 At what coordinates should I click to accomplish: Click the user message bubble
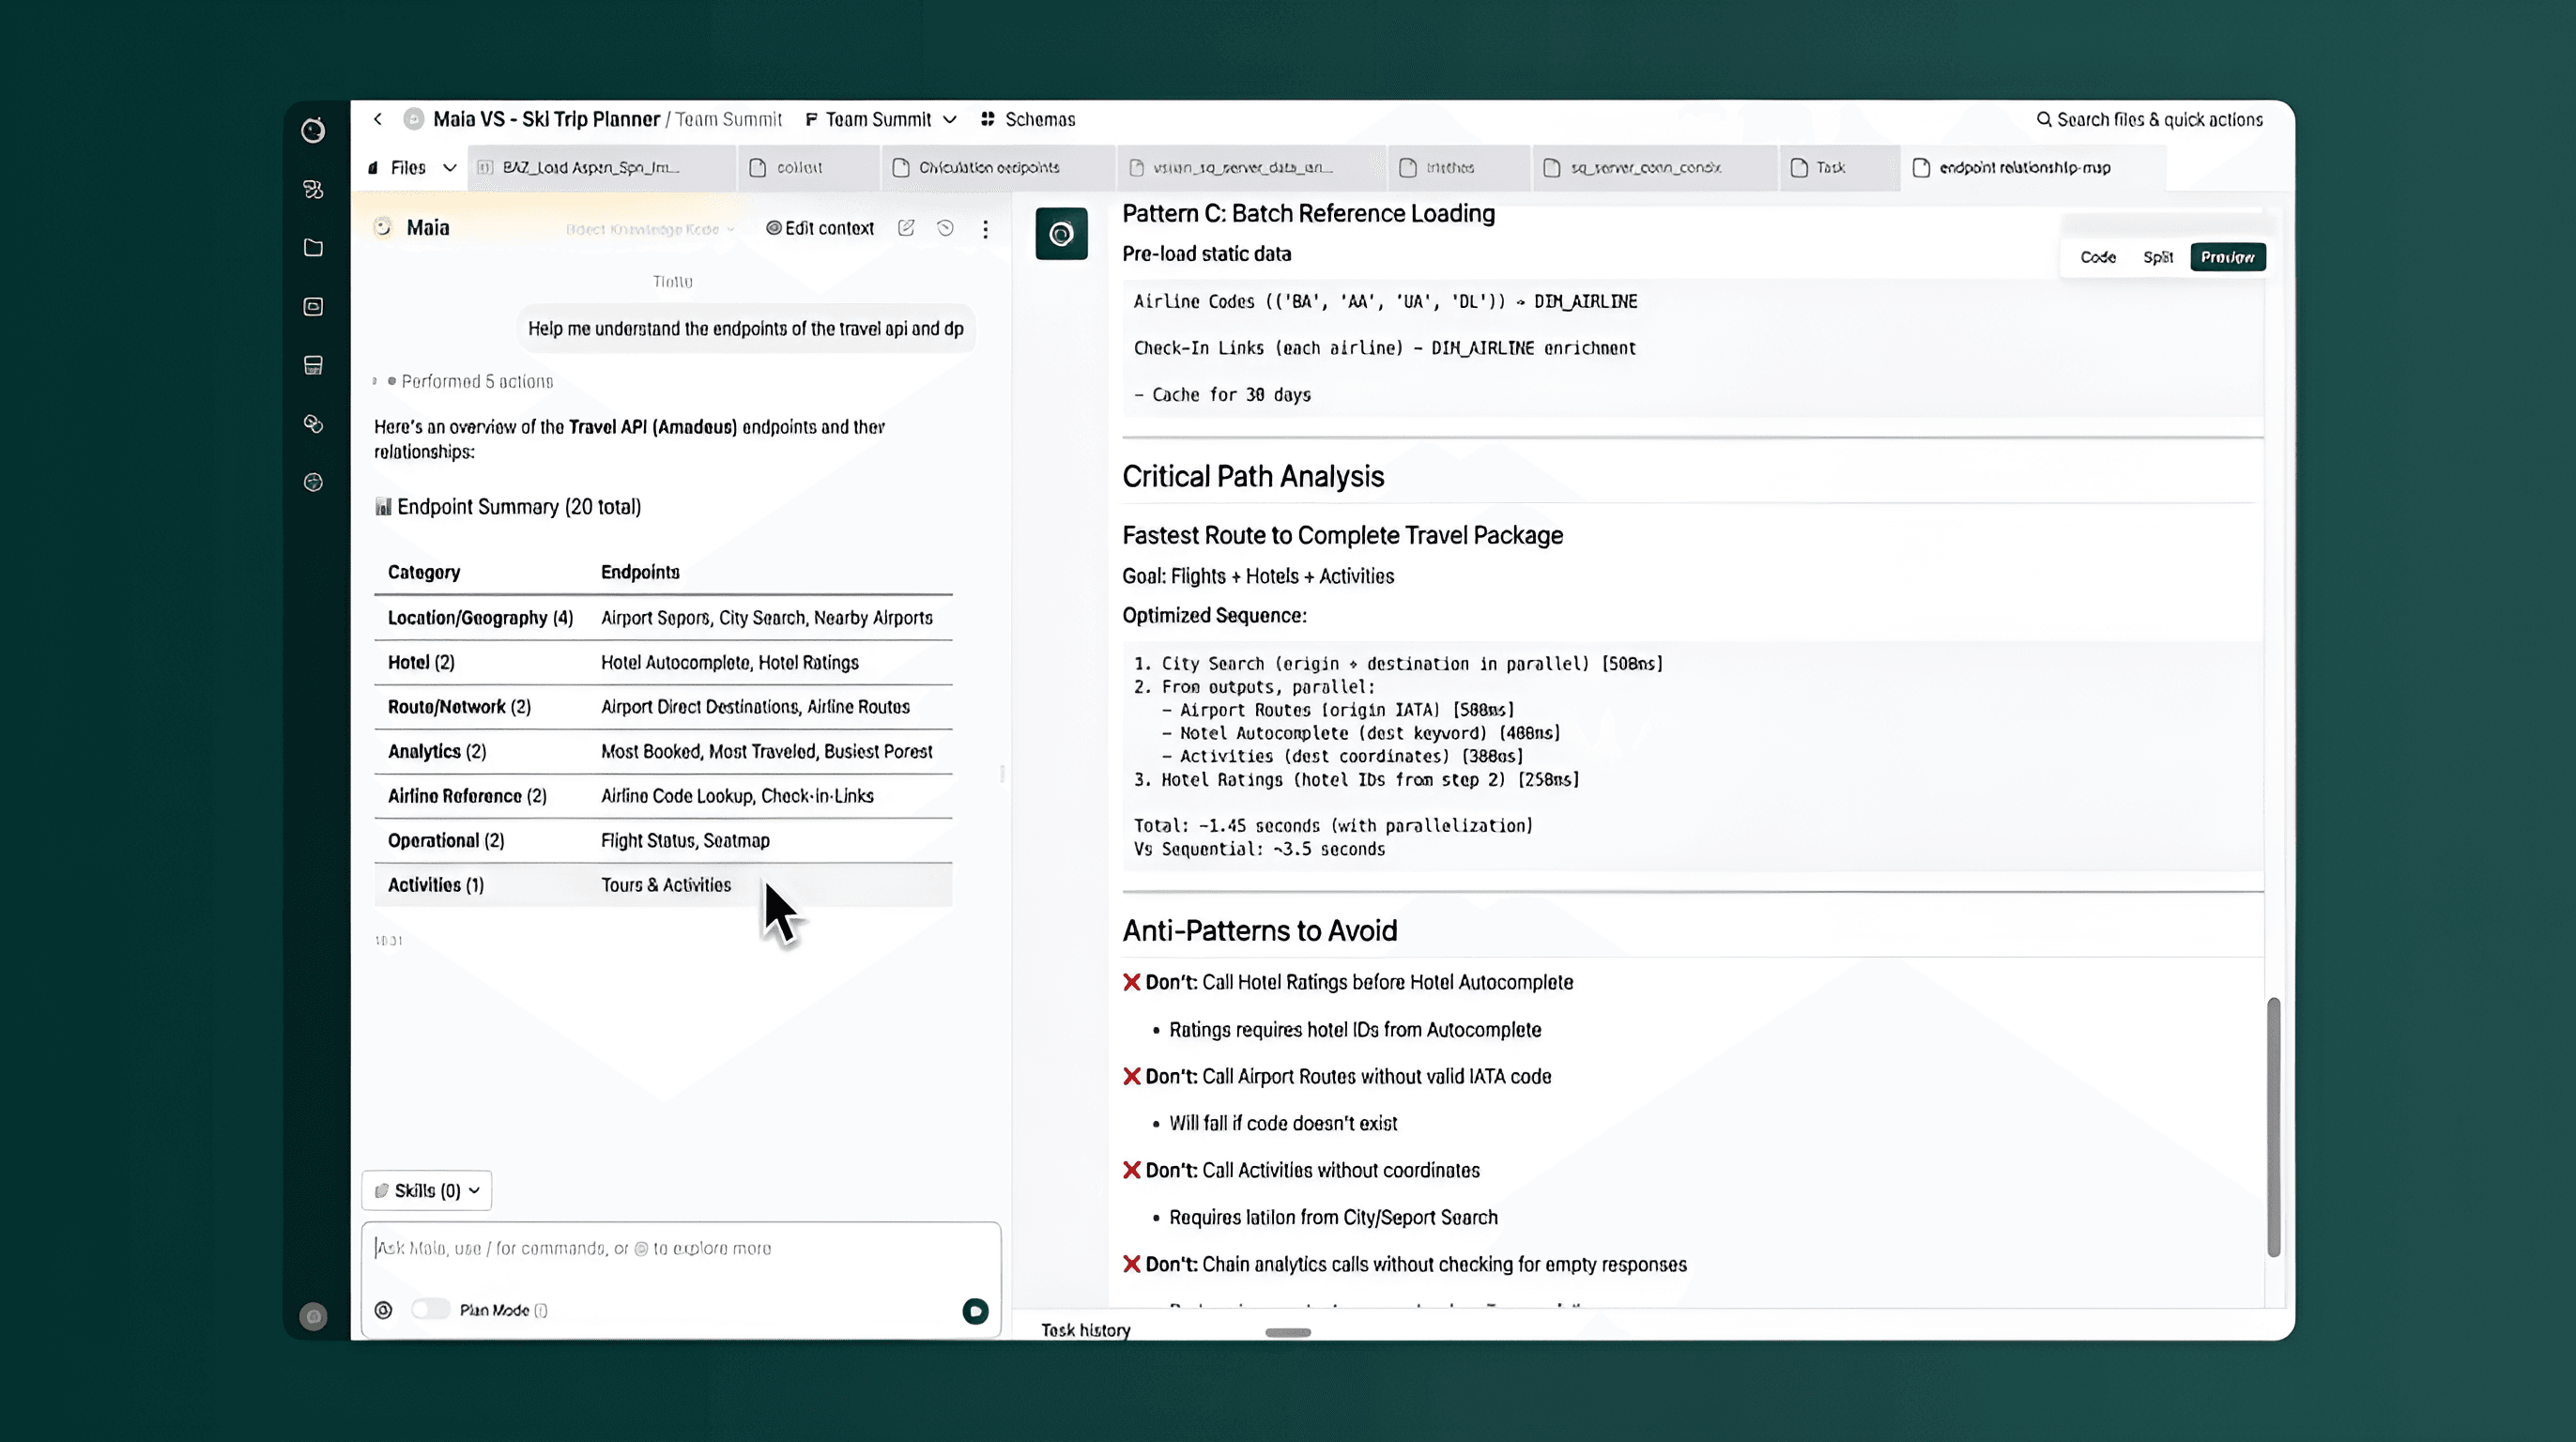pyautogui.click(x=745, y=329)
